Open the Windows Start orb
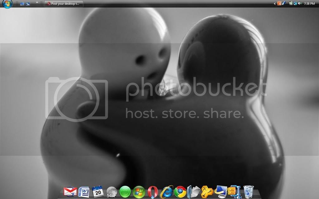Viewport: 319px width, 199px height. (x=7, y=4)
